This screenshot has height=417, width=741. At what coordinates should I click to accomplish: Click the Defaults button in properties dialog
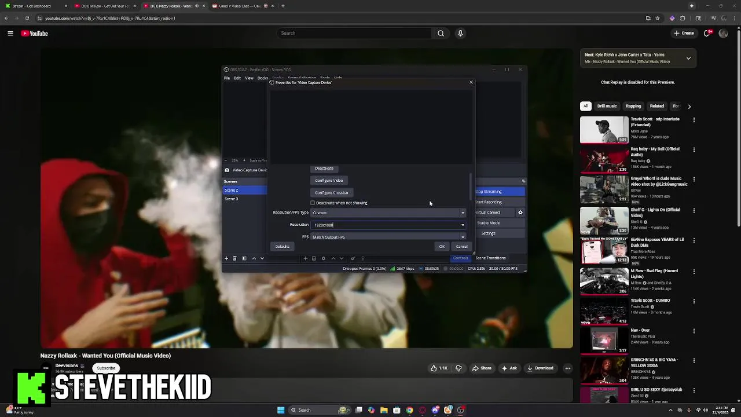(282, 247)
